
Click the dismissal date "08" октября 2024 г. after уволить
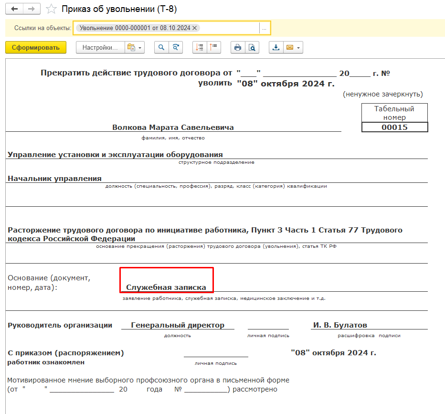tap(286, 84)
